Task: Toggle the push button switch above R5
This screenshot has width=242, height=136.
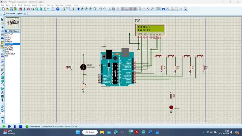Action: click(199, 56)
